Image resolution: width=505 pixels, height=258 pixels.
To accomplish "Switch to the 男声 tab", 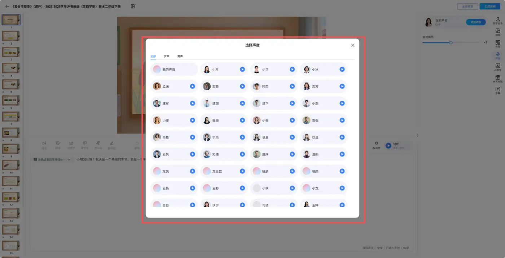I will [x=180, y=56].
